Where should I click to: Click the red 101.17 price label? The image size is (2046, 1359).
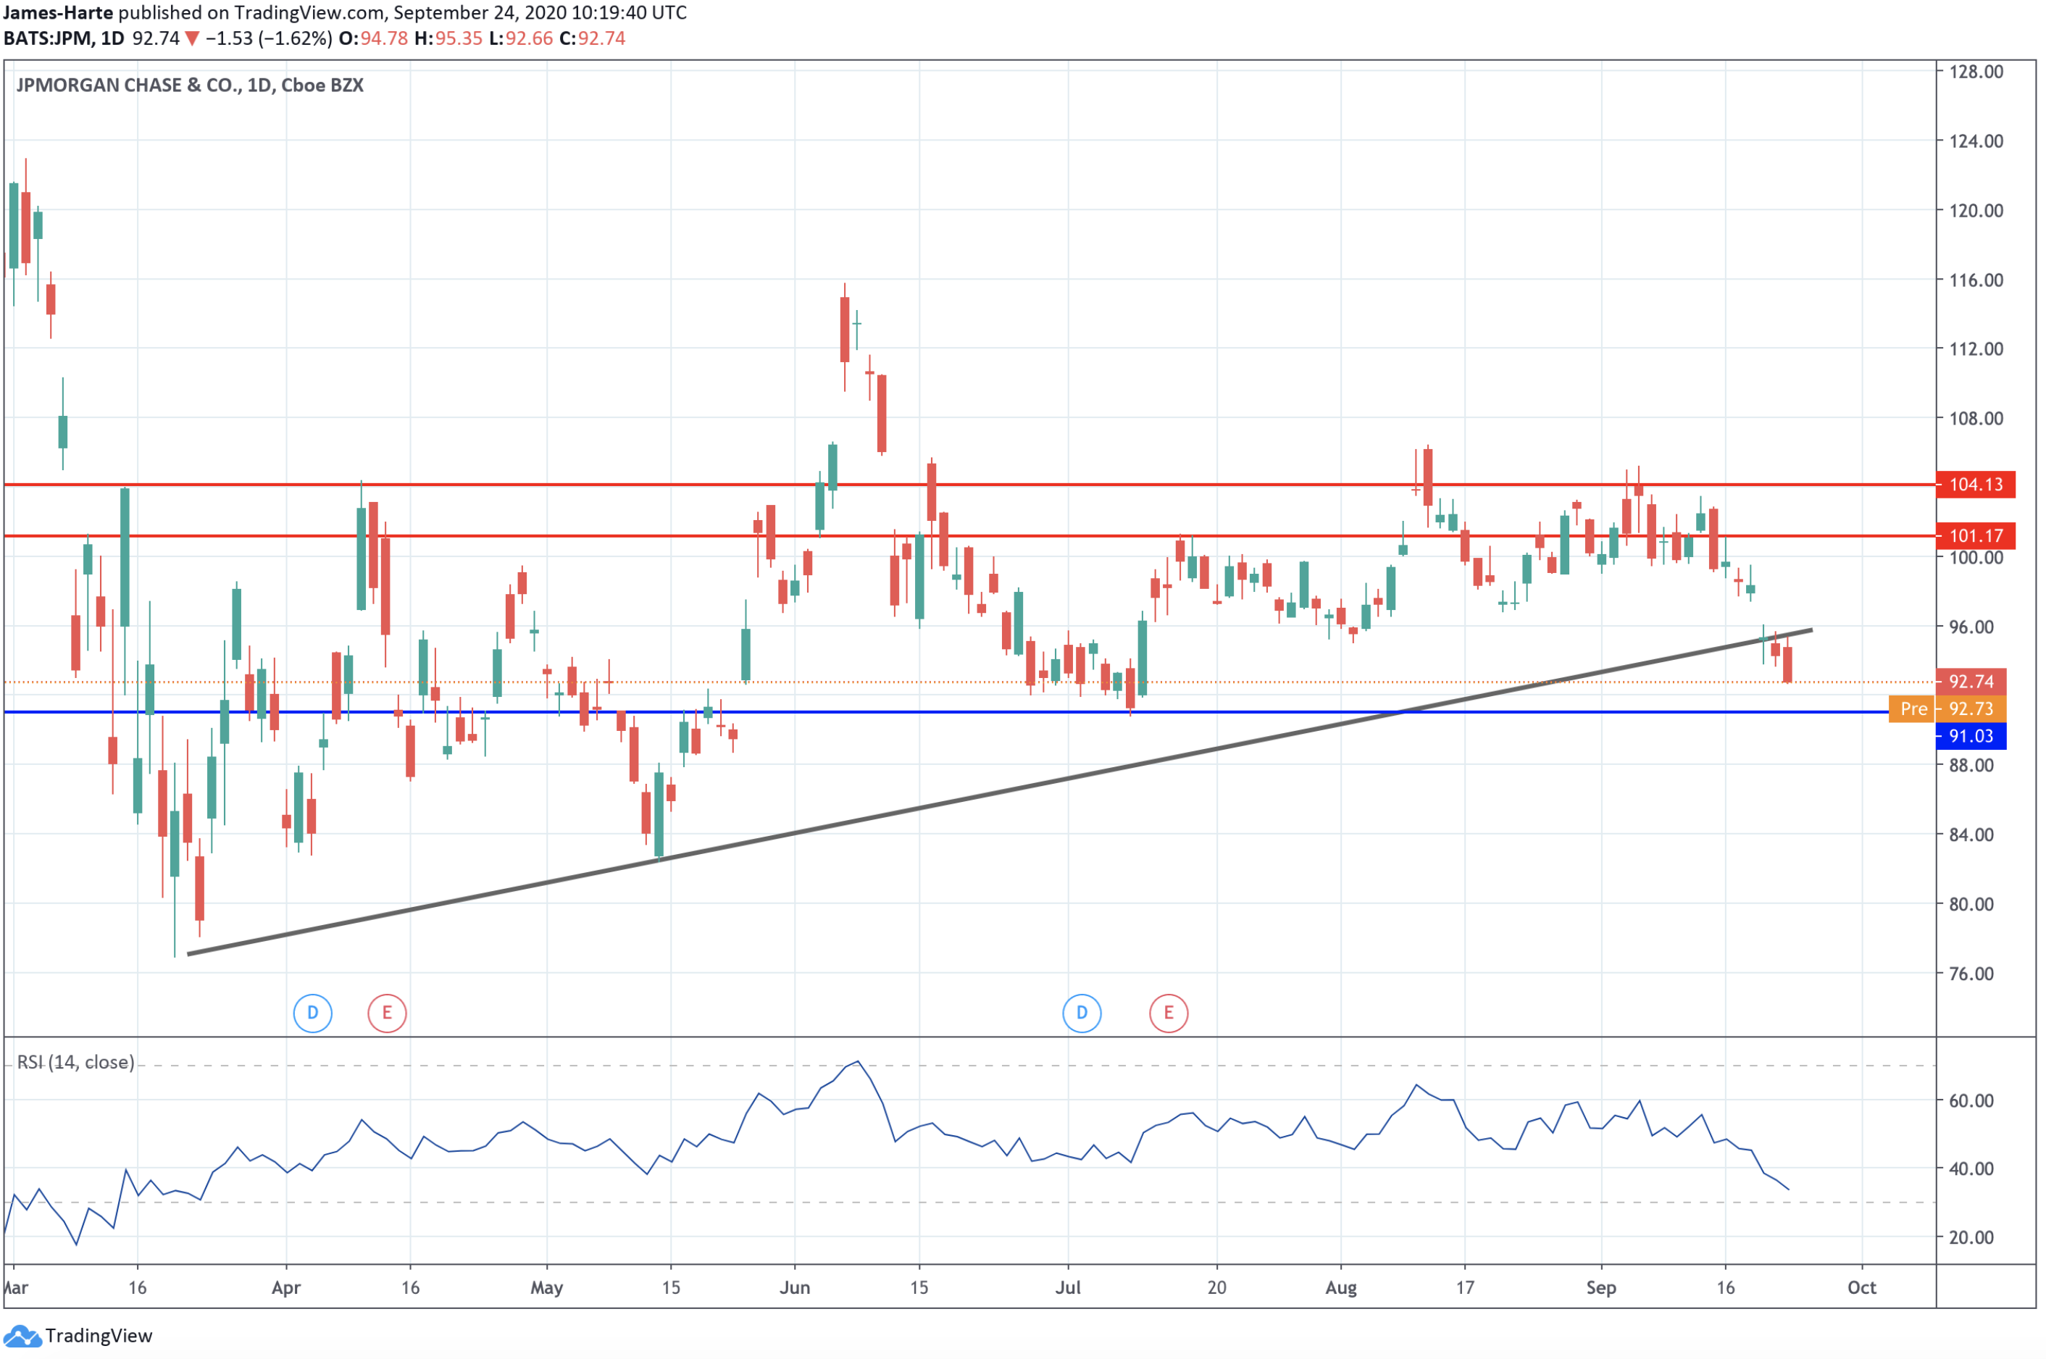[1976, 537]
